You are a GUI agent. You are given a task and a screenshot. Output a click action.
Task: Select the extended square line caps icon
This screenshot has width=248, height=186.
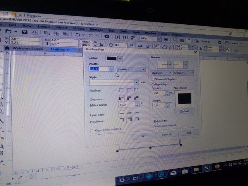137,113
